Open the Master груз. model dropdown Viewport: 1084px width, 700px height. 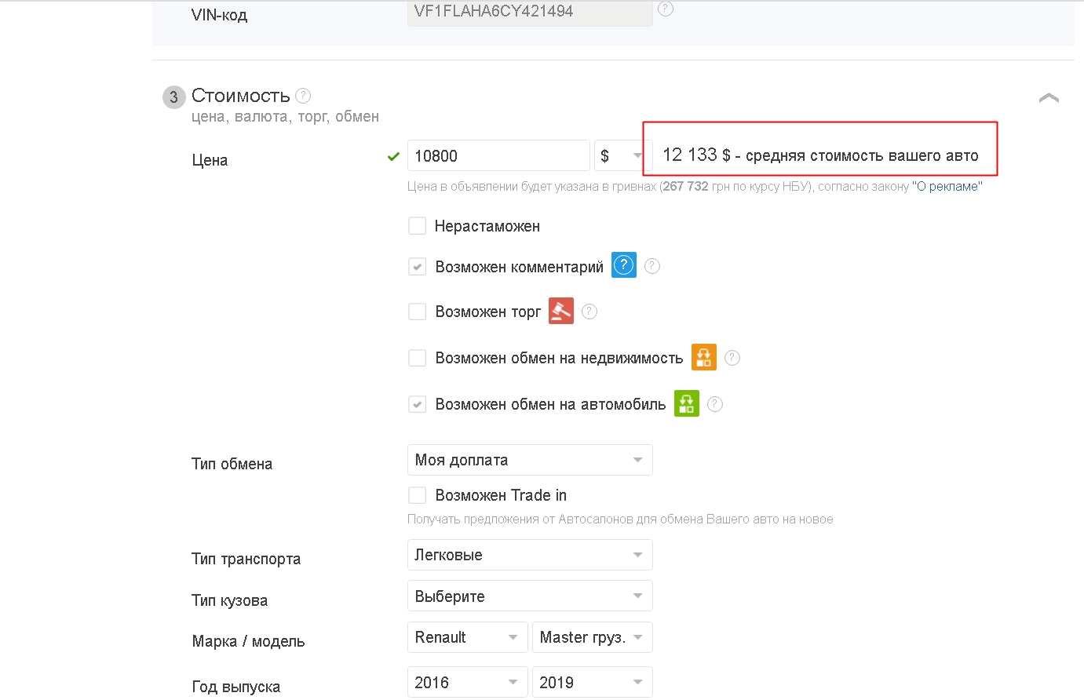[x=593, y=637]
